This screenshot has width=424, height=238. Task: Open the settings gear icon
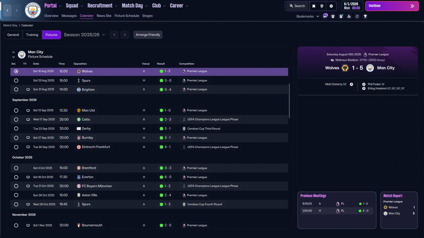pos(331,6)
